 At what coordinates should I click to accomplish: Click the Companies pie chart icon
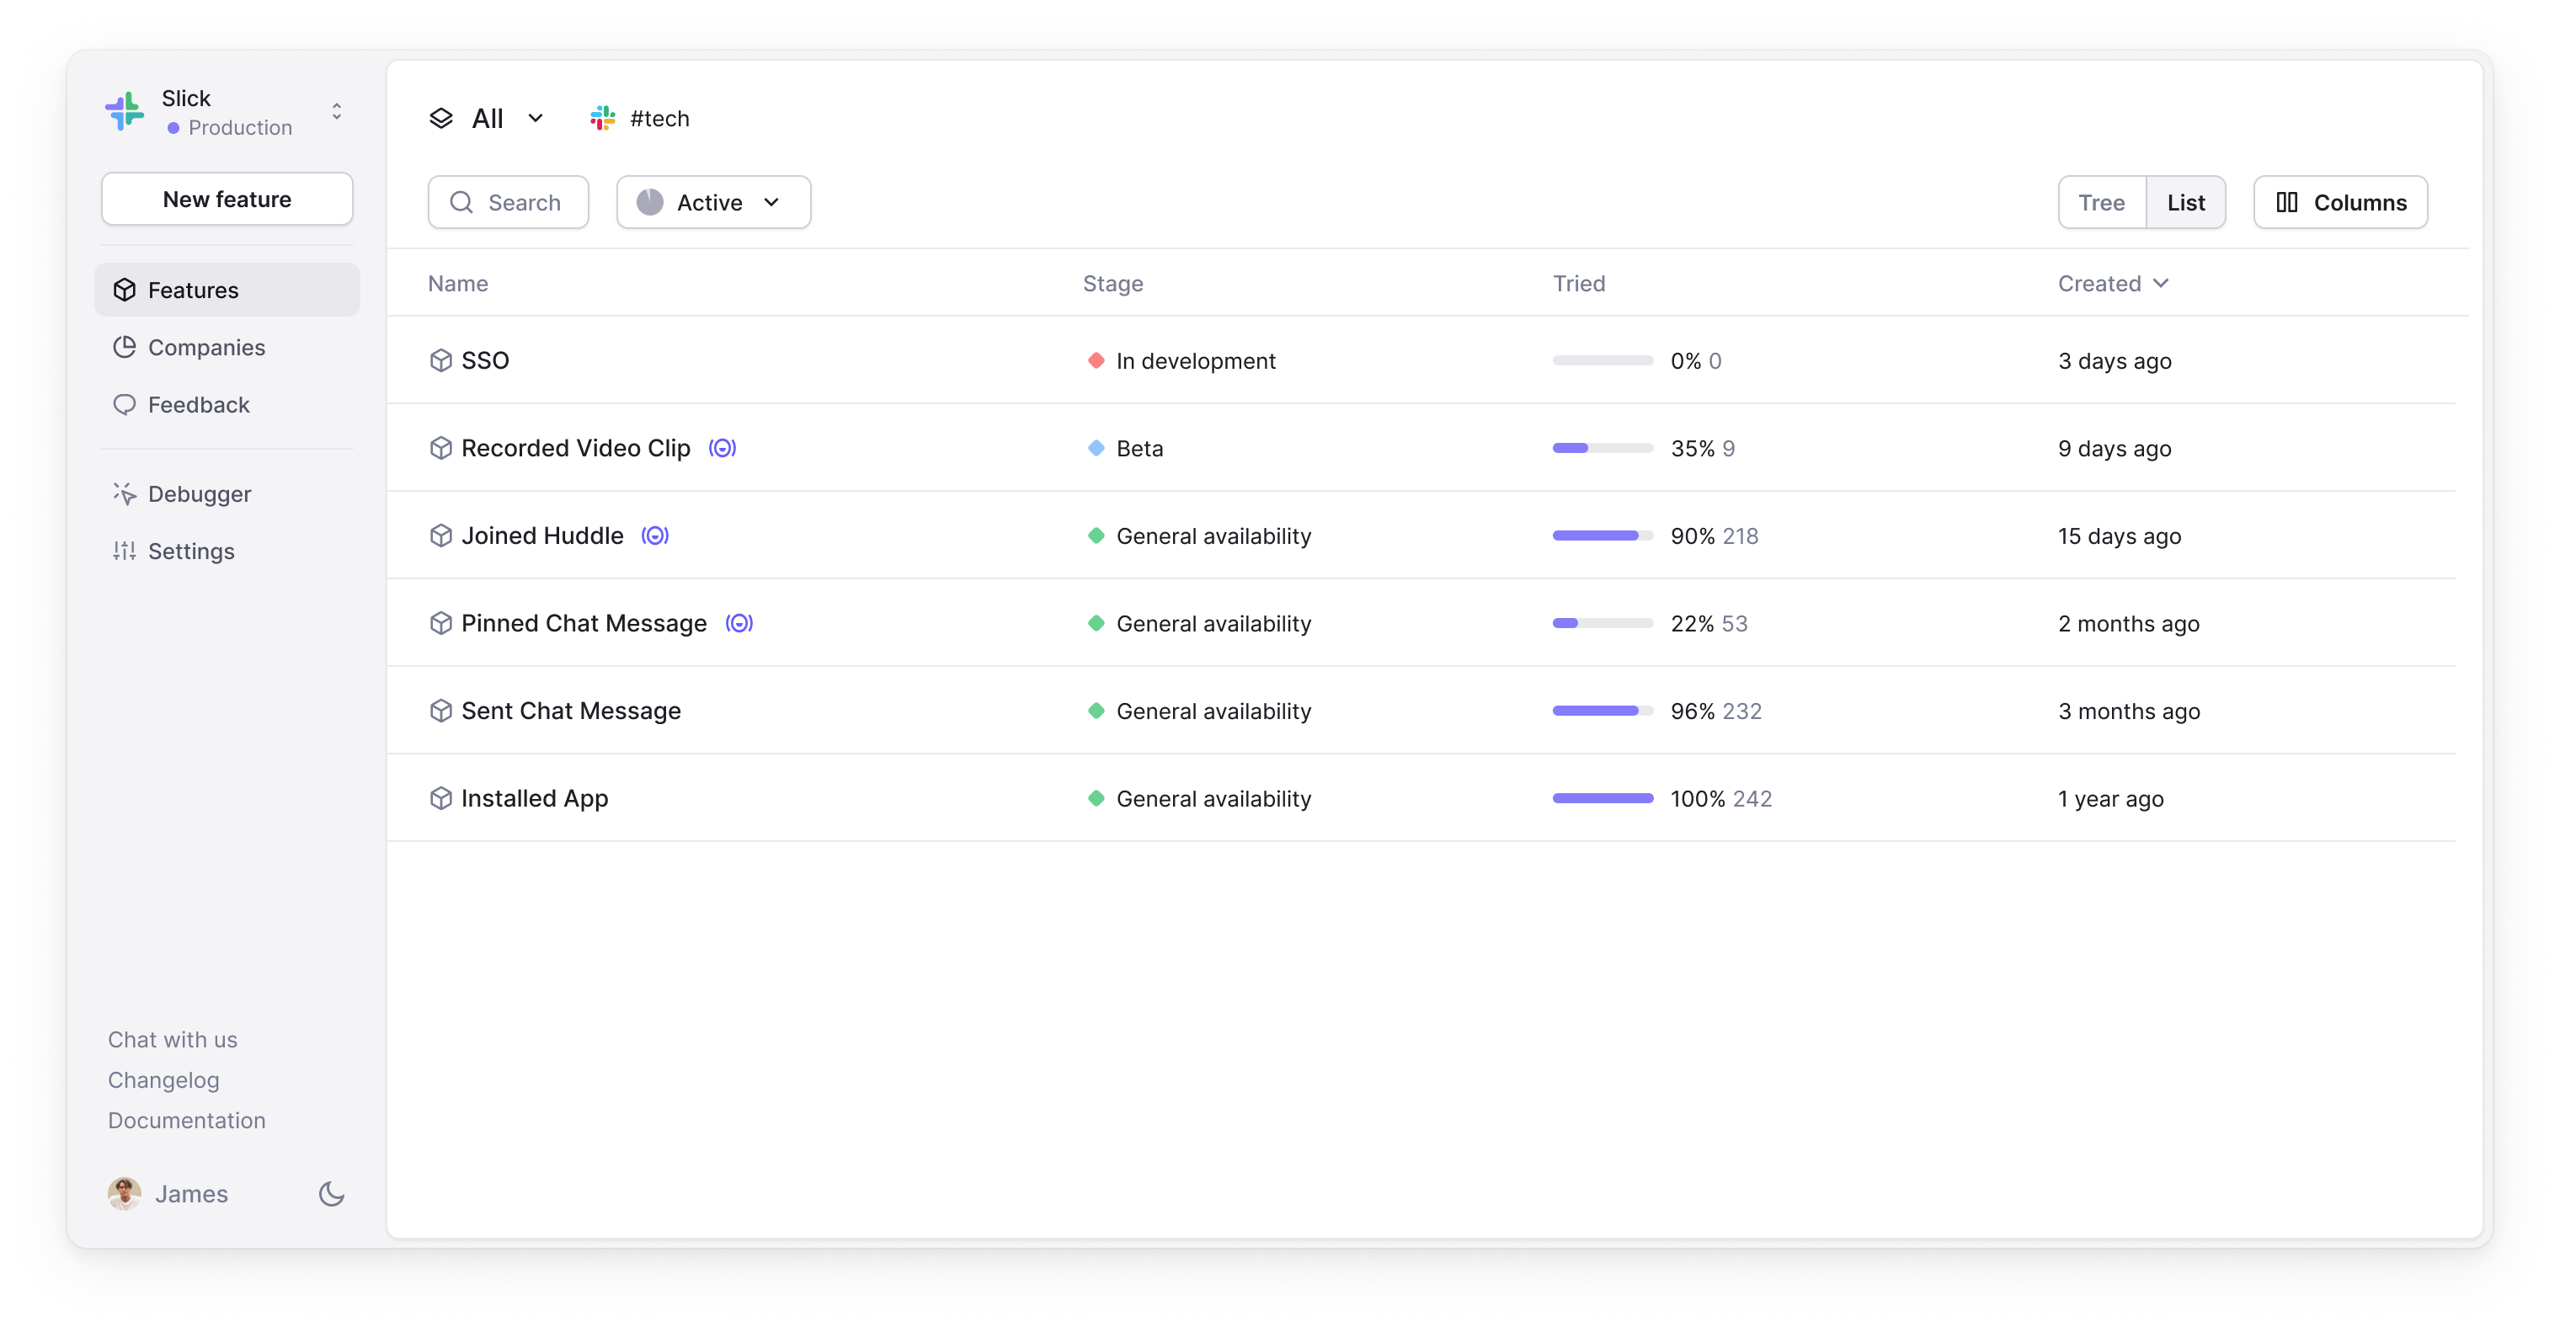(125, 348)
